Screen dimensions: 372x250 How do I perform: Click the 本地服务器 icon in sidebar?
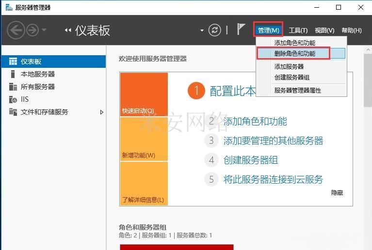point(13,74)
